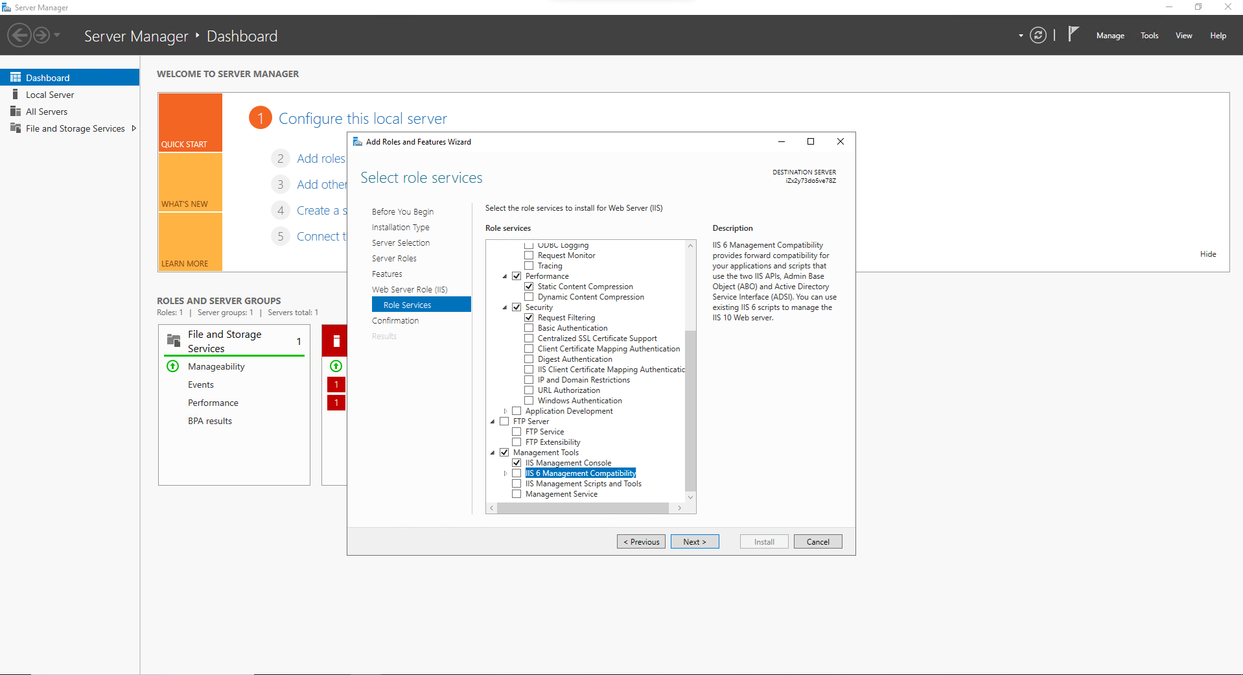Collapse the Performance tree node
This screenshot has width=1243, height=675.
[x=505, y=276]
